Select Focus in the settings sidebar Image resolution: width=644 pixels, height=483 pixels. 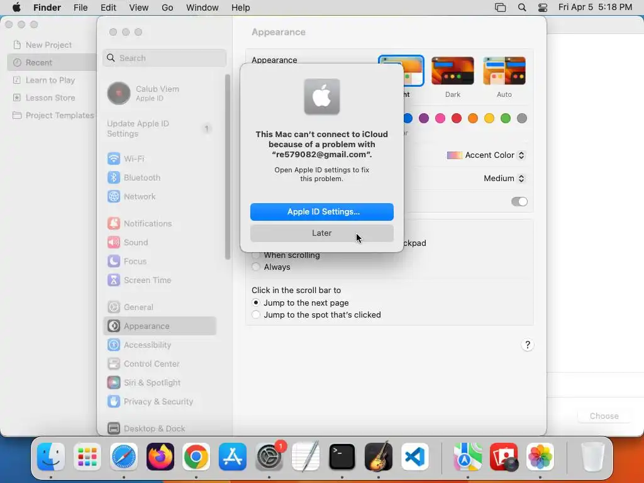[x=160, y=261]
